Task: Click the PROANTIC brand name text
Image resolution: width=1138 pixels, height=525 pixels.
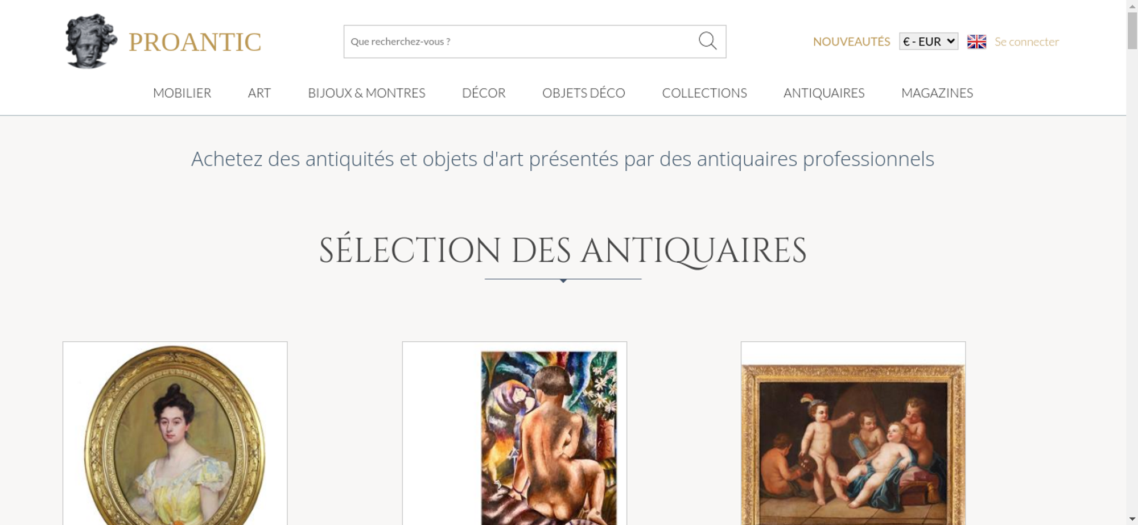Action: click(x=195, y=42)
